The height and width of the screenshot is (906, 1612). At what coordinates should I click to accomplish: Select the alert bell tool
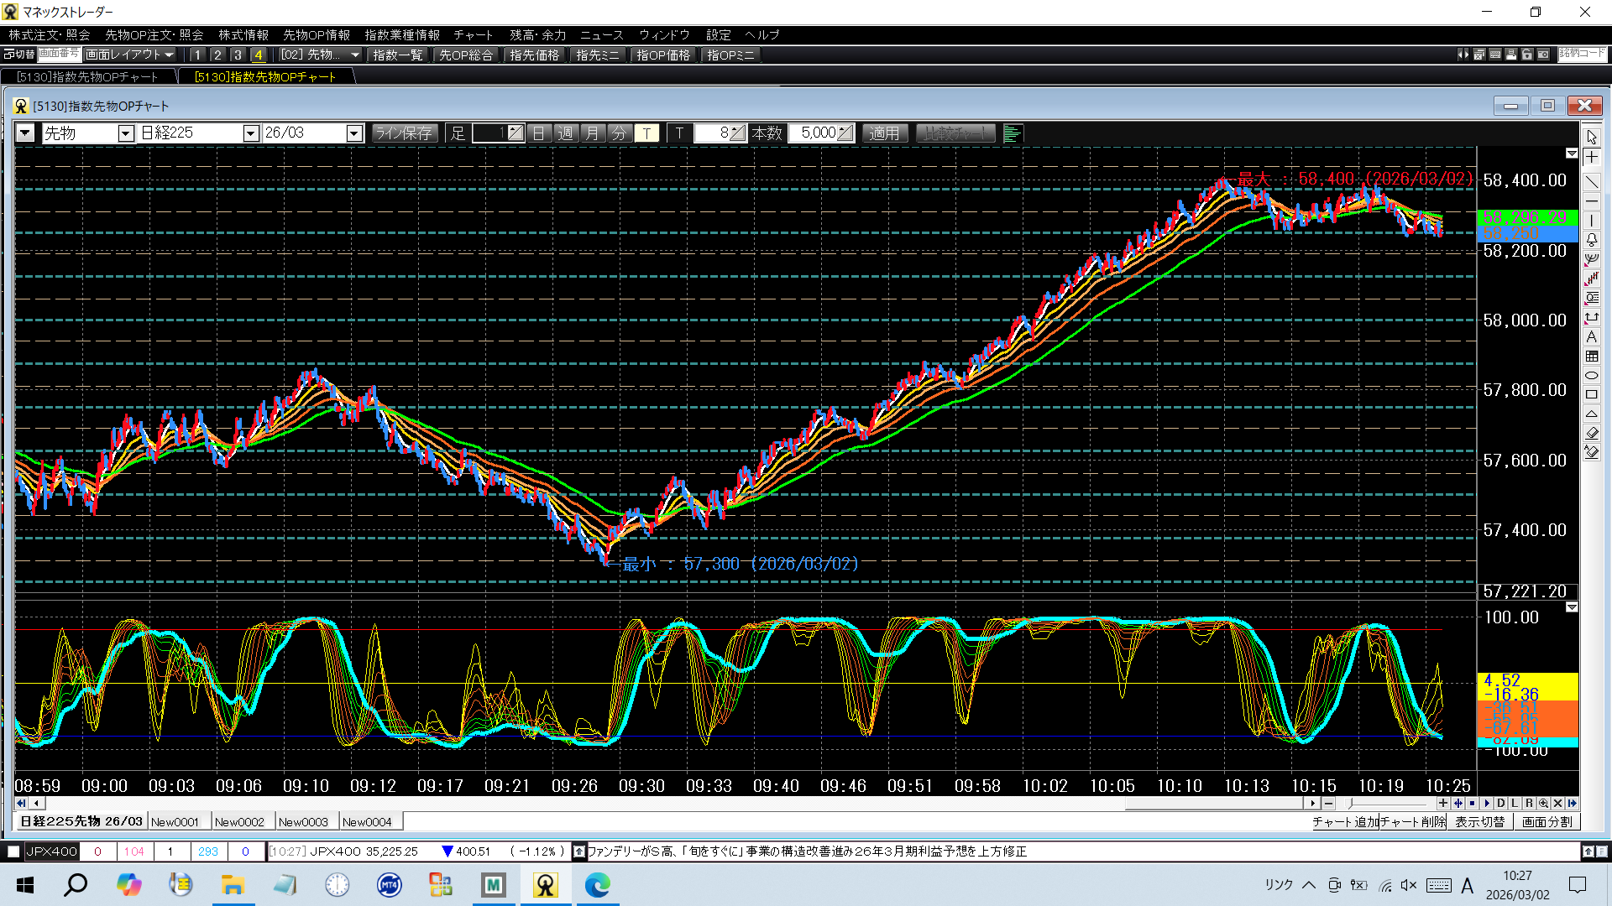pyautogui.click(x=1591, y=240)
